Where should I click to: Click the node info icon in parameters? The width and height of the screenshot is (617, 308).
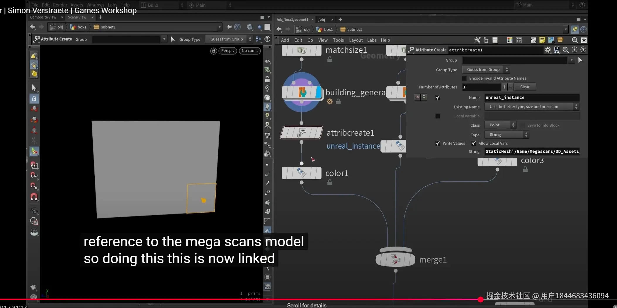[x=574, y=50]
